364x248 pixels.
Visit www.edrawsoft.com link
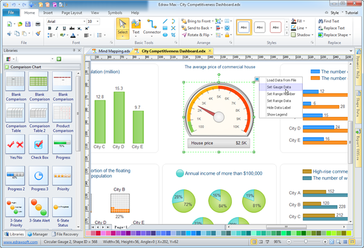tap(21, 242)
